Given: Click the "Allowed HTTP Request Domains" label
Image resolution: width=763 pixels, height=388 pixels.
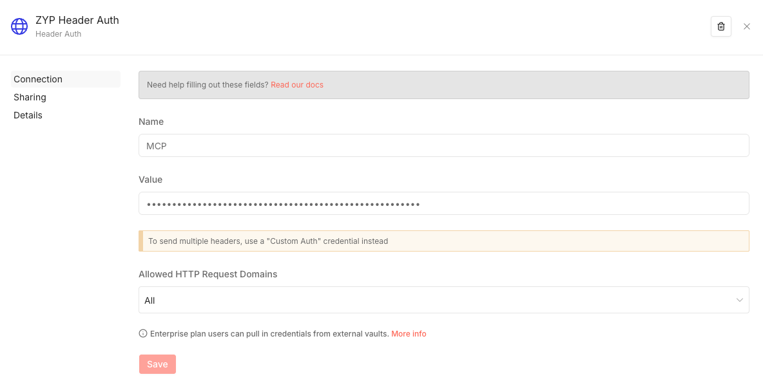Looking at the screenshot, I should click(x=208, y=274).
